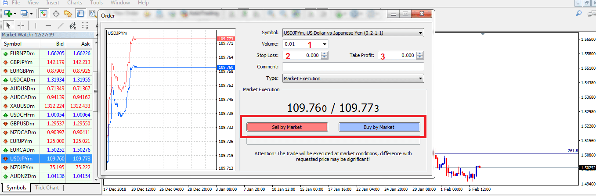Click the MetaTrader application icon beside File
This screenshot has width=596, height=196.
point(5,3)
